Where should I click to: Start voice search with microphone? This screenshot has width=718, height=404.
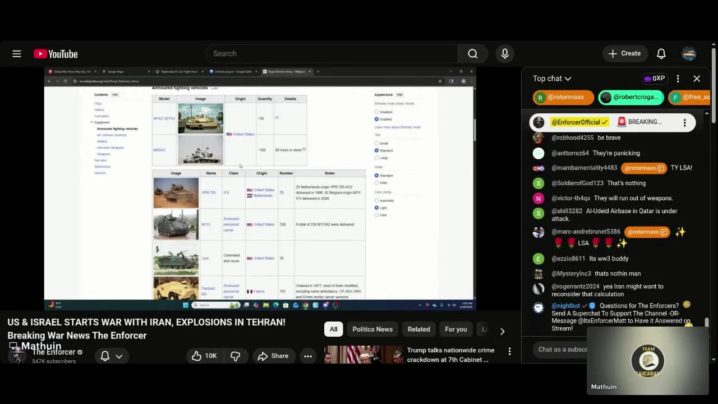pyautogui.click(x=505, y=54)
